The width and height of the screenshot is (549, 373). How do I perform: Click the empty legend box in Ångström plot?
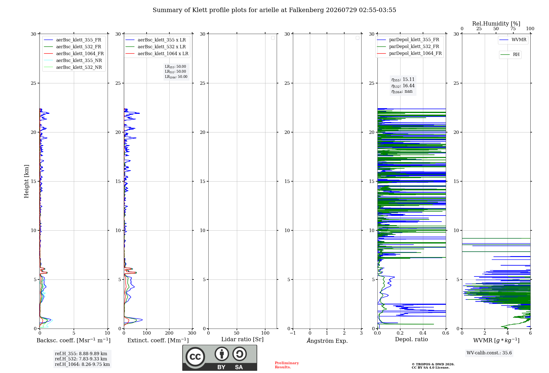coord(357,38)
